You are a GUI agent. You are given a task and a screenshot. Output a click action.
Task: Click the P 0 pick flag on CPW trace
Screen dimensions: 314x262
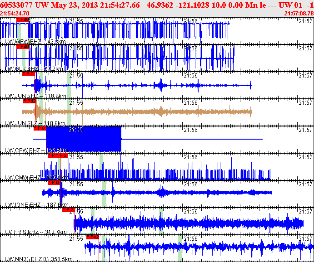coord(40,128)
